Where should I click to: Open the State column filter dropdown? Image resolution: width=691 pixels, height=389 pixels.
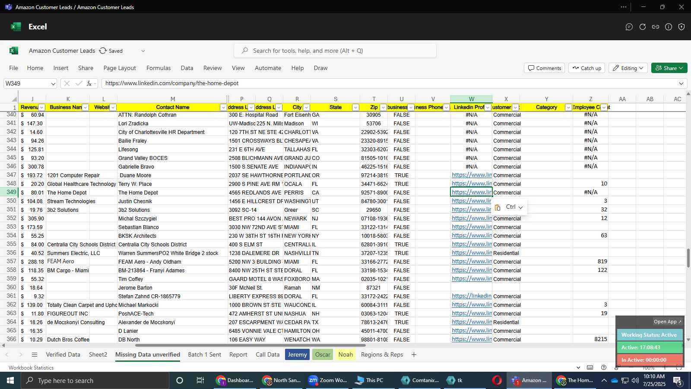click(x=355, y=108)
